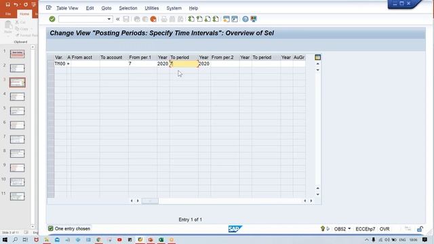
Task: Go to Last Page icon
Action: point(216,19)
